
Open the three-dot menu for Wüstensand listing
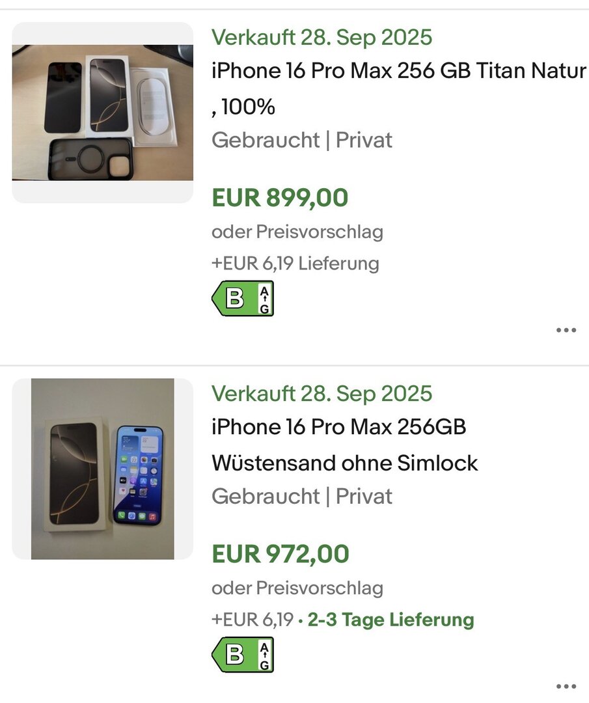[x=566, y=686]
